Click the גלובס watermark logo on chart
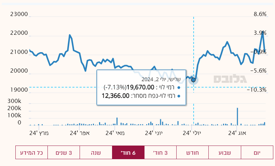 click(x=230, y=79)
